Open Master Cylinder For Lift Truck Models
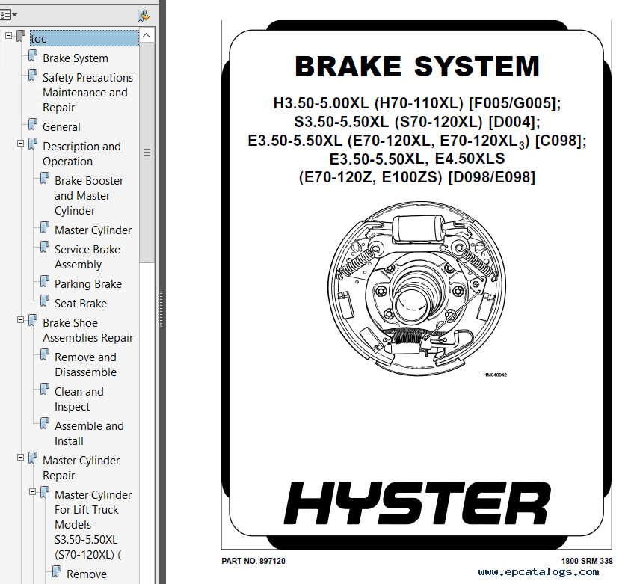Image resolution: width=637 pixels, height=584 pixels. (93, 525)
